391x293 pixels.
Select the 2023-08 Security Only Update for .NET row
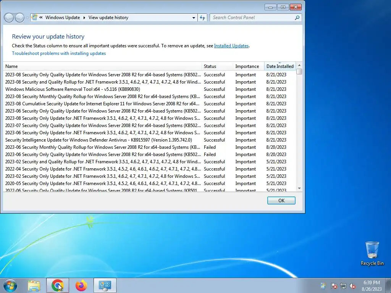tap(150, 118)
